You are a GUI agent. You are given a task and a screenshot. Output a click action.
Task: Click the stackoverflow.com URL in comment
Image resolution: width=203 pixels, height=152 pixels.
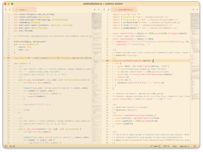coord(156,140)
